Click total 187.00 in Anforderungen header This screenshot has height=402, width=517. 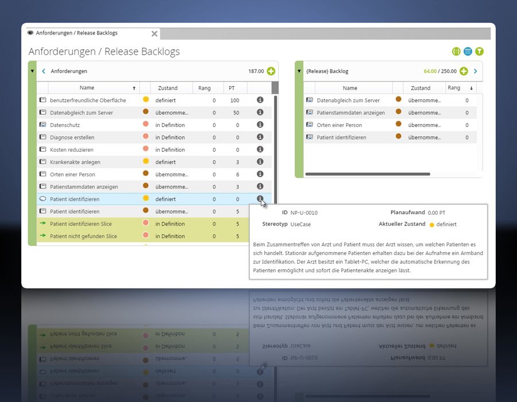click(x=256, y=71)
